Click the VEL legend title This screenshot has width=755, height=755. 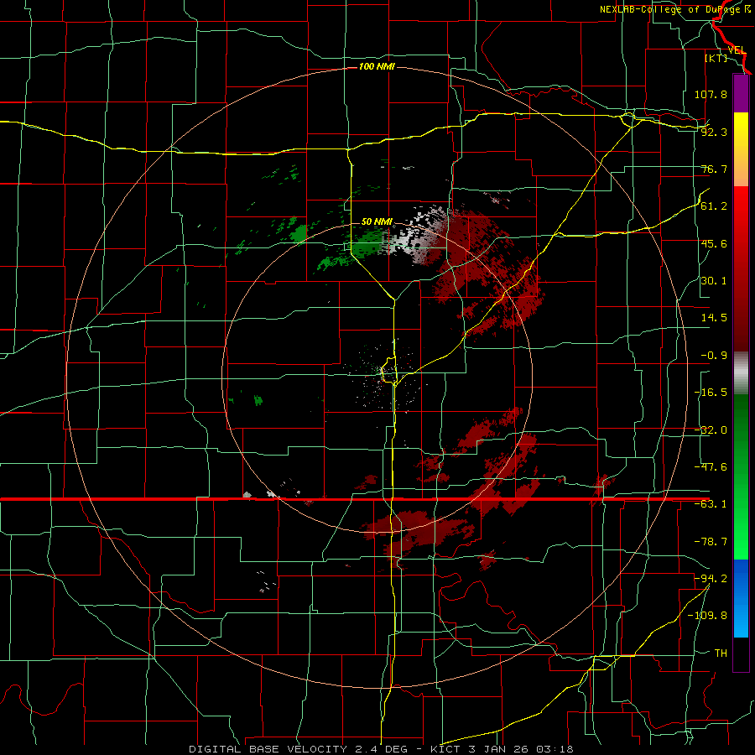(x=737, y=50)
